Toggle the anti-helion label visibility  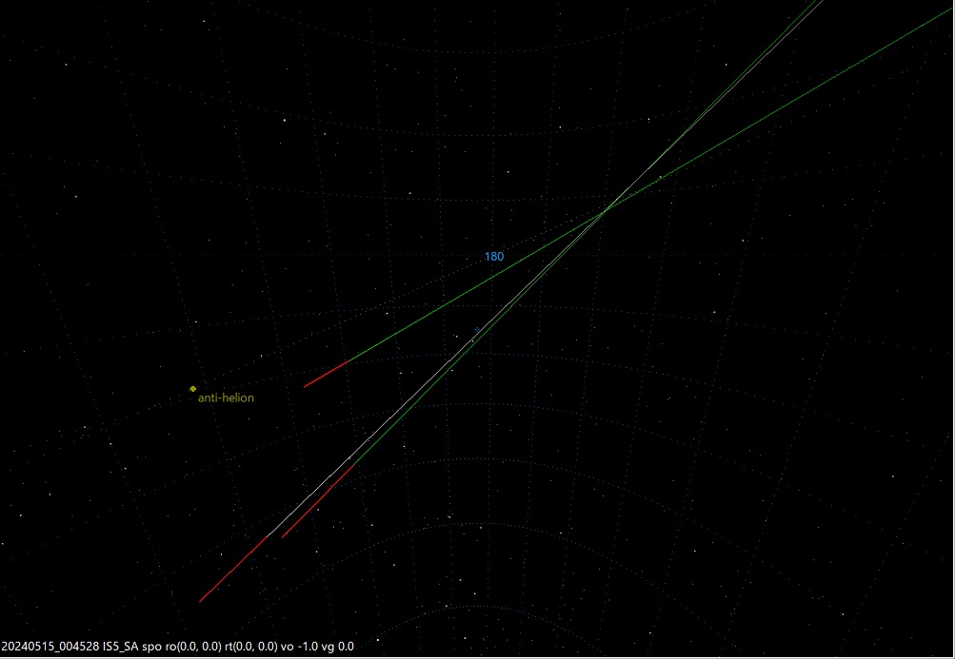click(x=225, y=397)
